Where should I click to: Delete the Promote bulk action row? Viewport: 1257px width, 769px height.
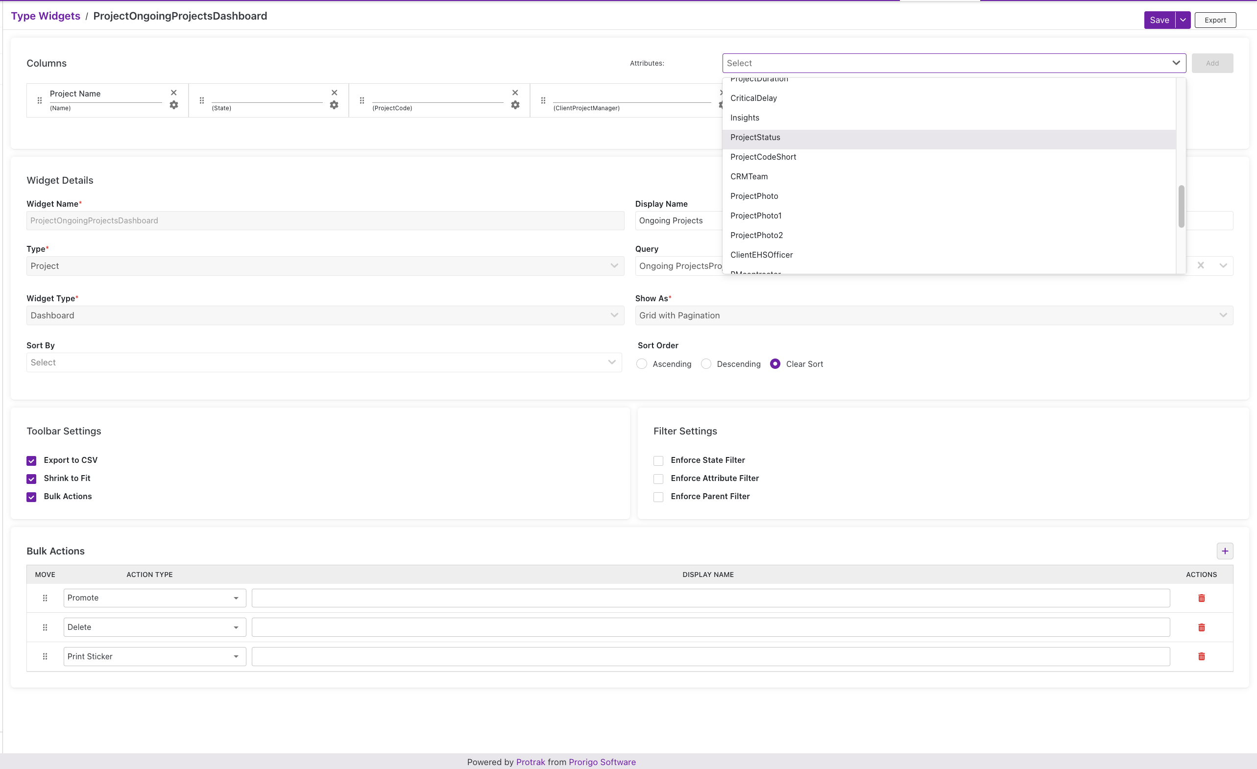click(1201, 598)
